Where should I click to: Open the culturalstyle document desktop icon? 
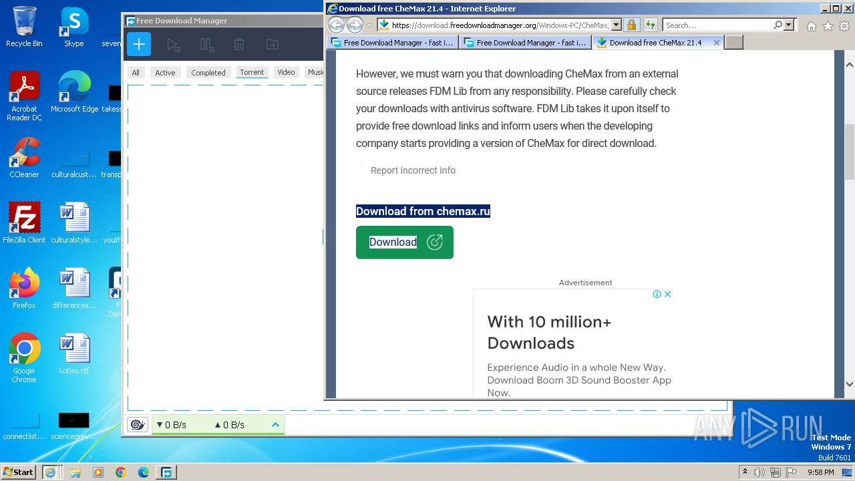[73, 222]
